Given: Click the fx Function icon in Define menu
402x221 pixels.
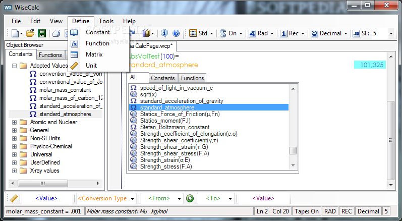Looking at the screenshot, I should click(x=74, y=43).
